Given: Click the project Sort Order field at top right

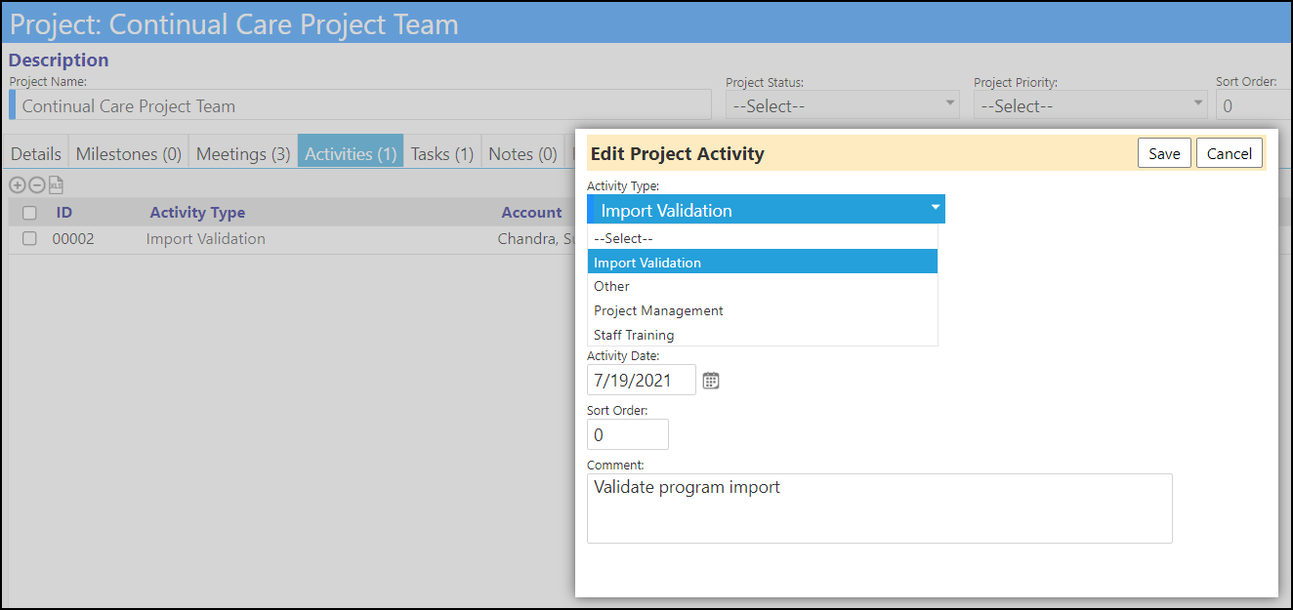Looking at the screenshot, I should coord(1252,105).
